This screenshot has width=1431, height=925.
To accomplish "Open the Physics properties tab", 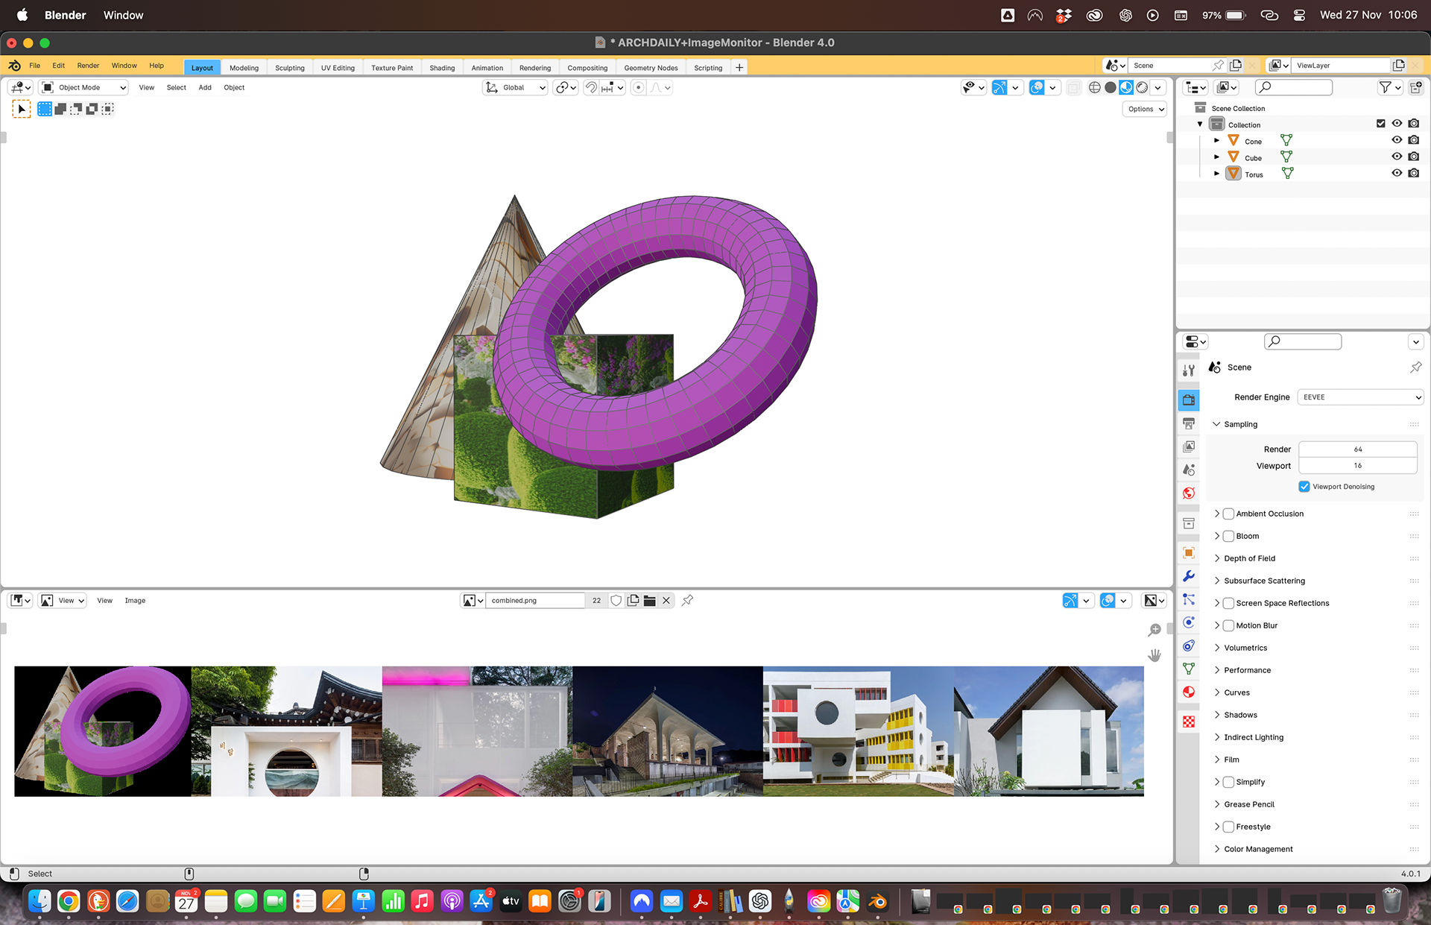I will 1189,622.
